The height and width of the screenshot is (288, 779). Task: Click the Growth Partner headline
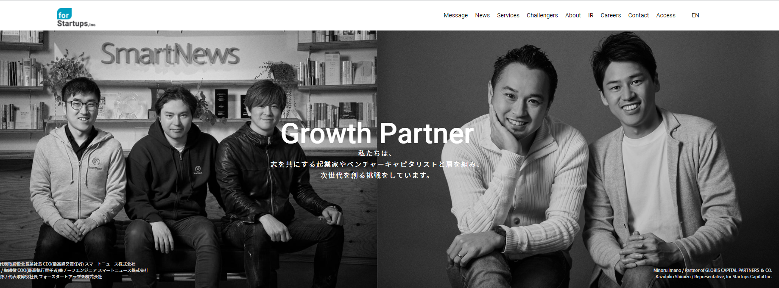[377, 133]
